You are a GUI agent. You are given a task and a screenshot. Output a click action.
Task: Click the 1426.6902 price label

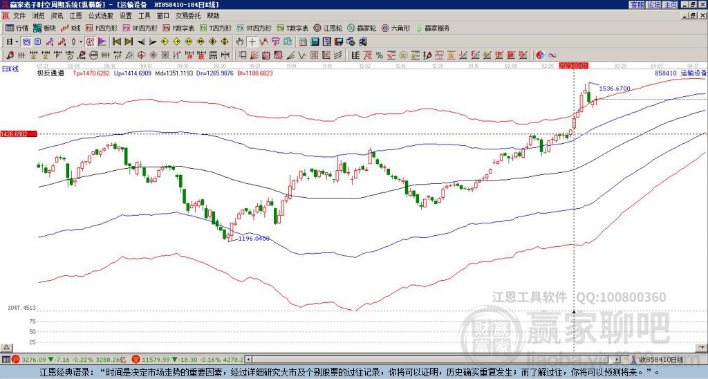coord(19,133)
